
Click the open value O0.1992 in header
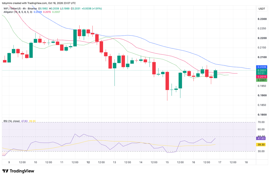[43, 8]
